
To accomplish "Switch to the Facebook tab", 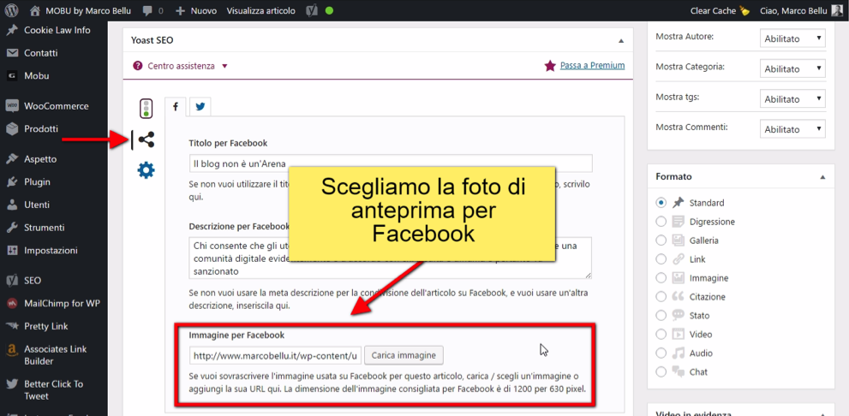I will (x=176, y=107).
